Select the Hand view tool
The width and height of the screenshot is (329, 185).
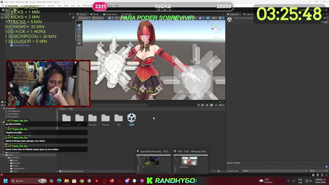point(79,25)
